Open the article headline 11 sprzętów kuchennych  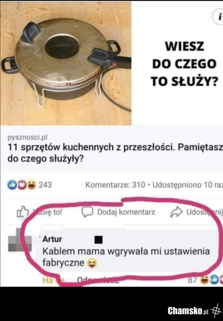click(115, 153)
